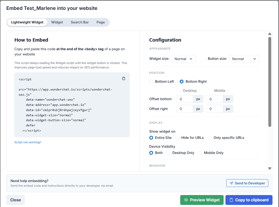Switch to the Search Bar tab
The image size is (279, 207).
(80, 22)
